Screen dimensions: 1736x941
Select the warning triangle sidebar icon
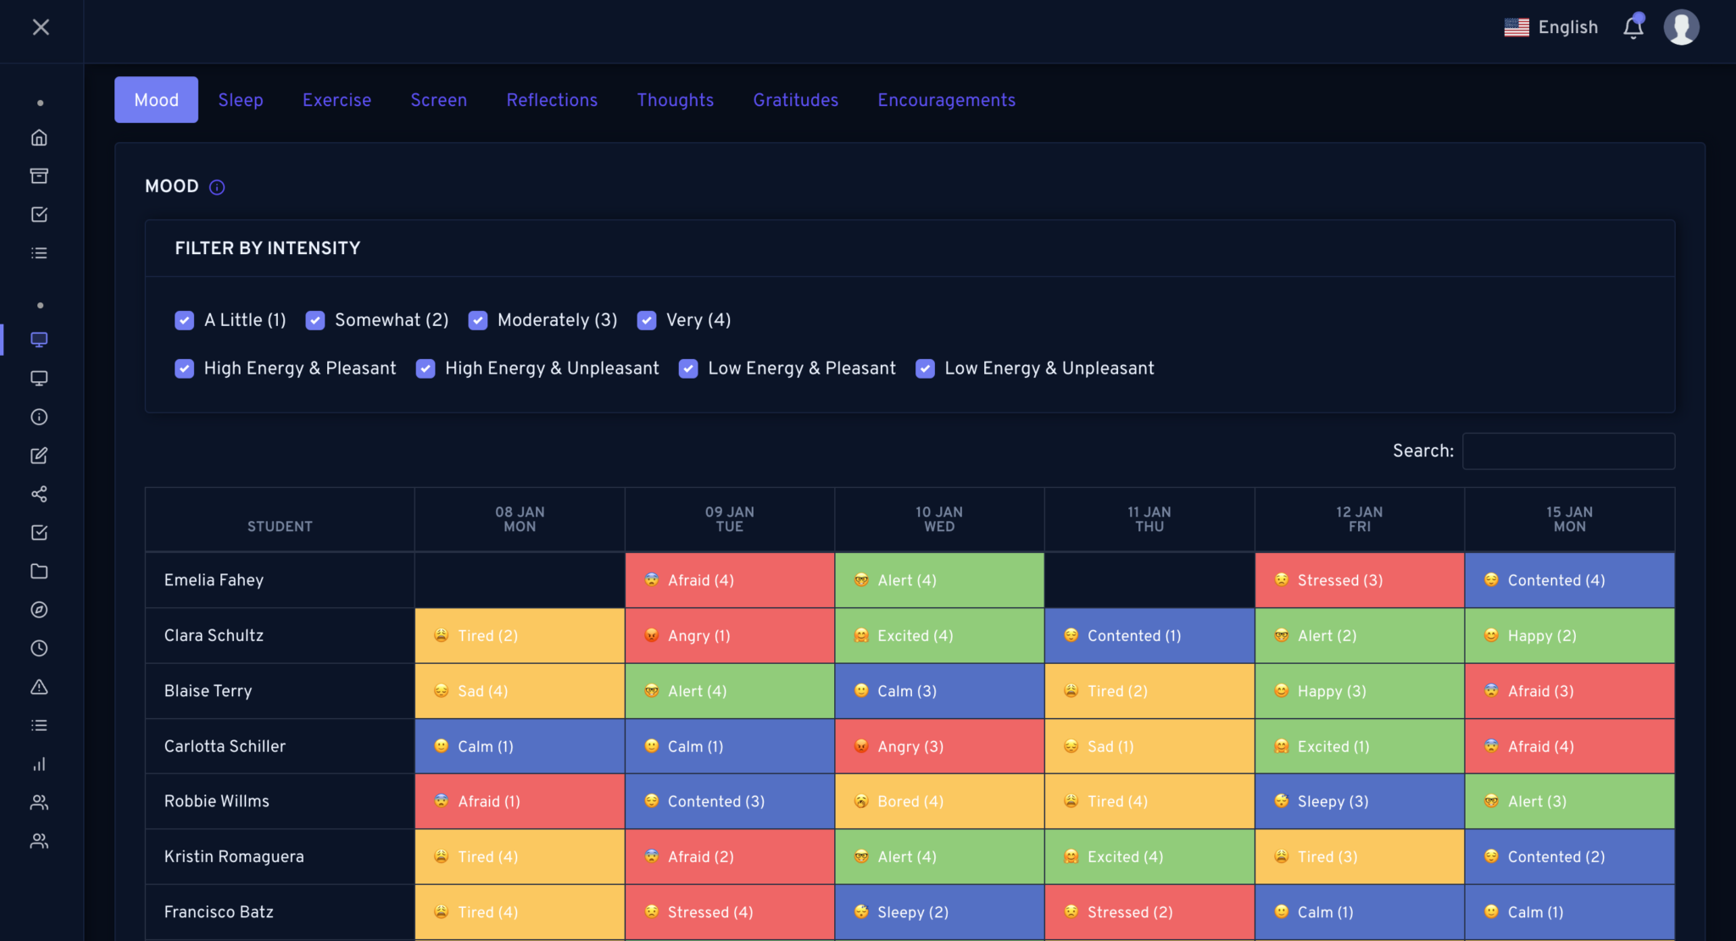39,688
